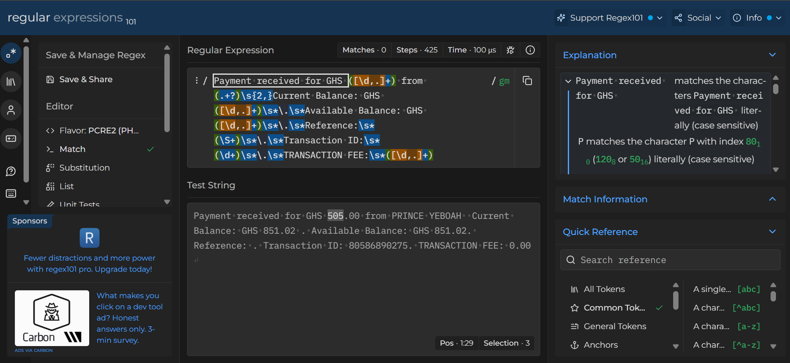Change the regex flags gm

point(504,81)
